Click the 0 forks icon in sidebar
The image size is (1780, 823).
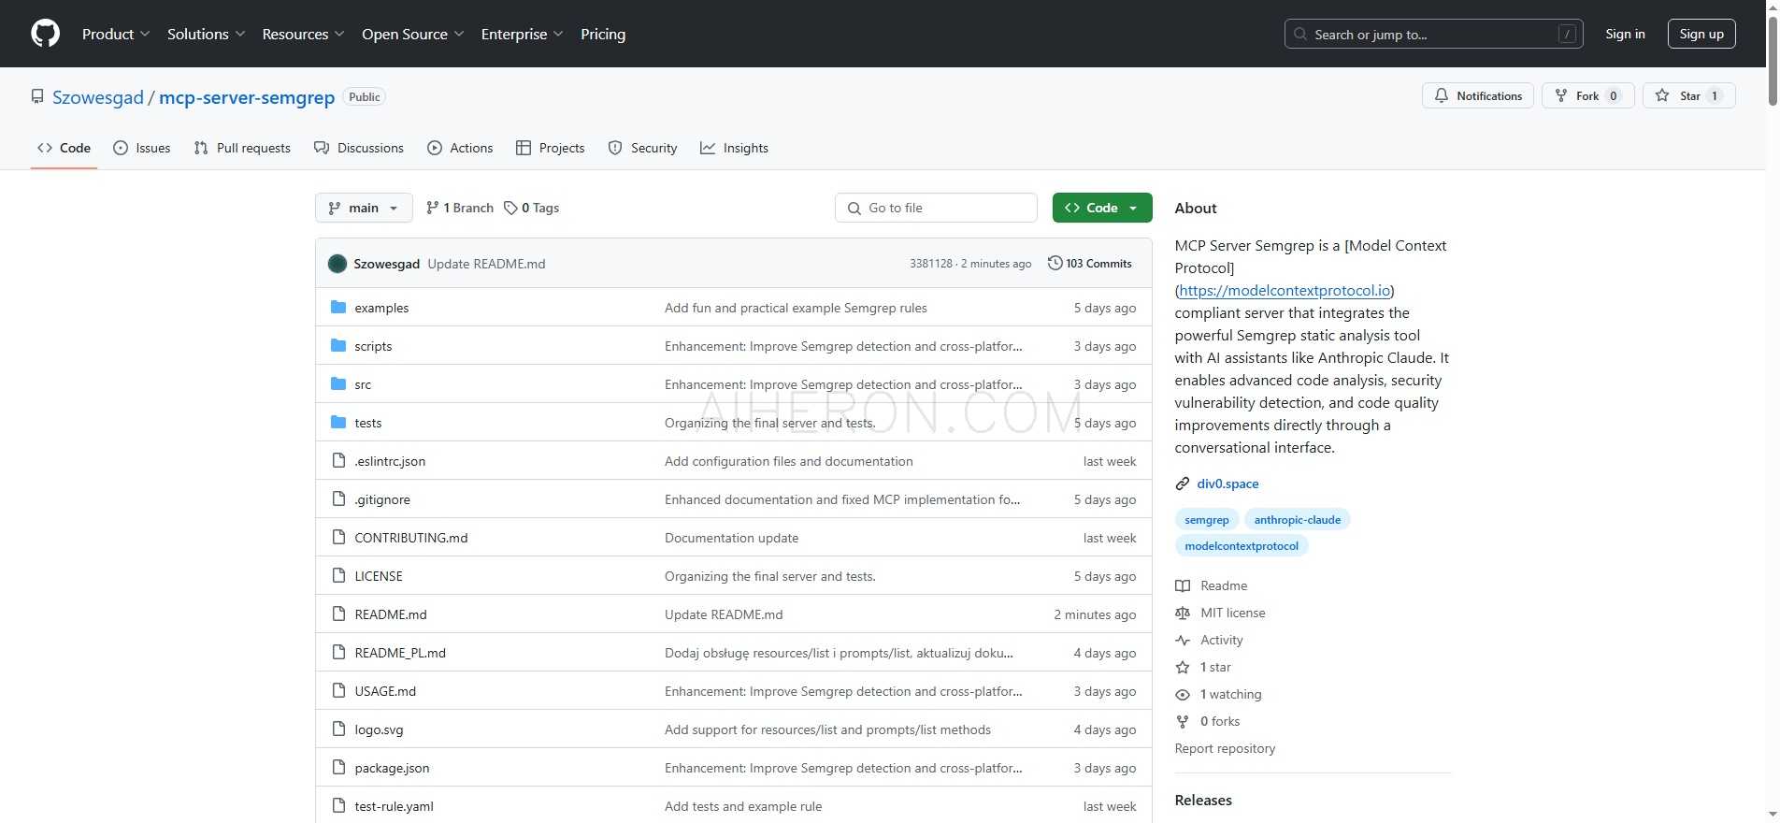pyautogui.click(x=1183, y=721)
